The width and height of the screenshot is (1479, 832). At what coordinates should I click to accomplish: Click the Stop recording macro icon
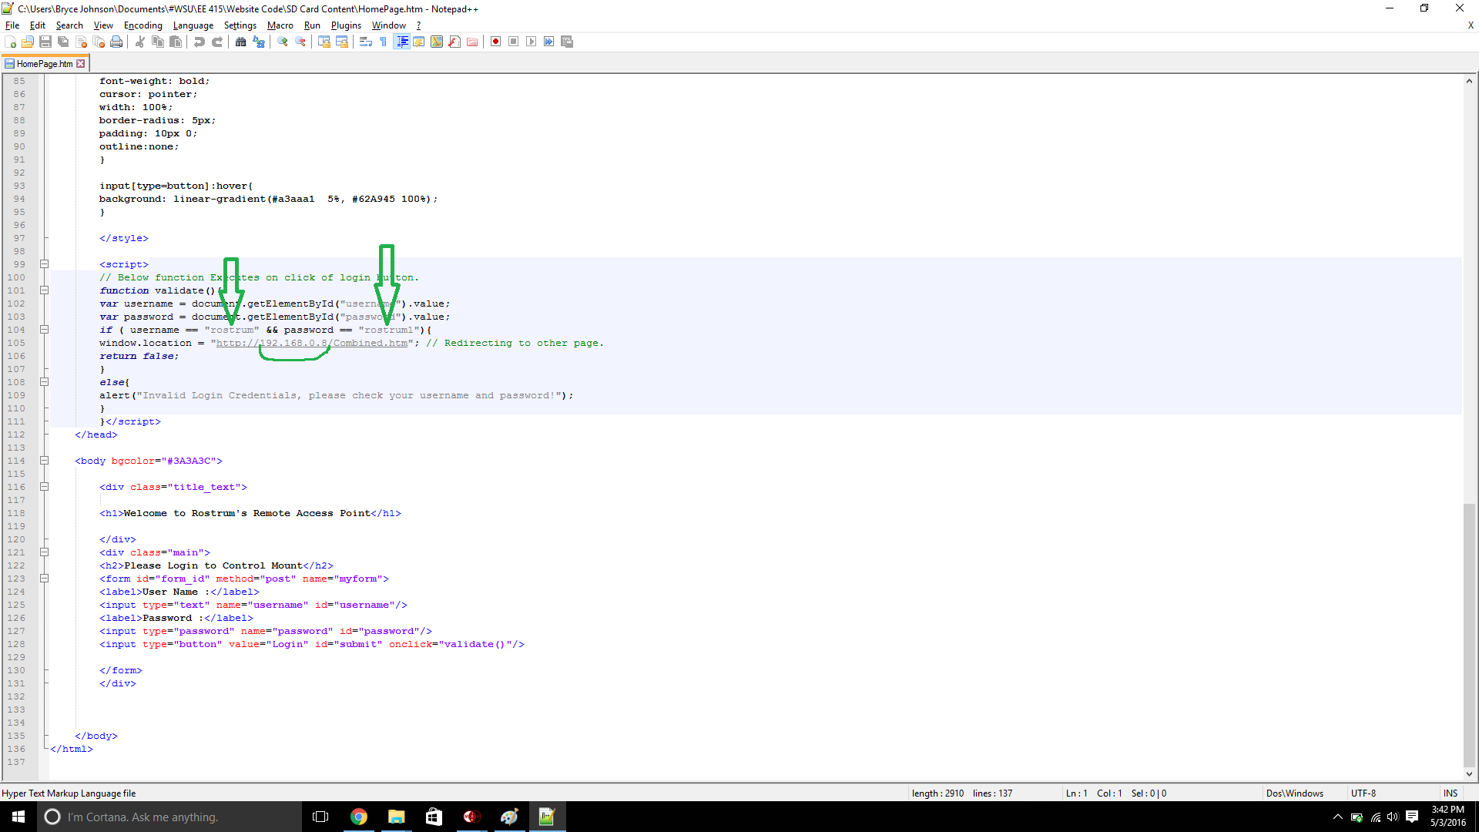[x=514, y=42]
